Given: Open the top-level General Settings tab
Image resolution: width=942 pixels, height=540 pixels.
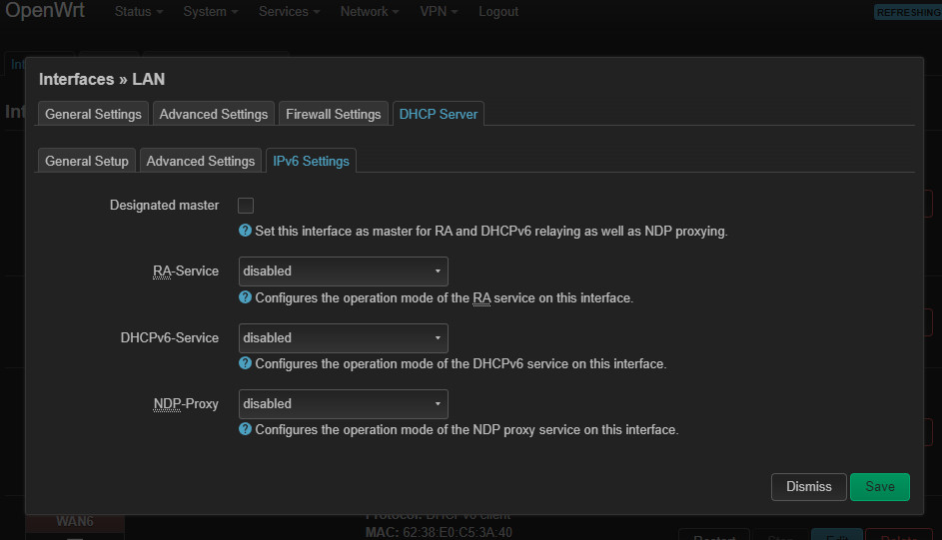Looking at the screenshot, I should pyautogui.click(x=93, y=114).
